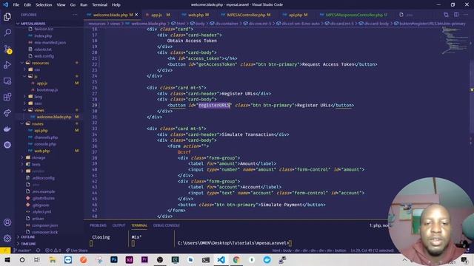
Task: Switch to OUTPUT panel tab
Action: [118, 225]
